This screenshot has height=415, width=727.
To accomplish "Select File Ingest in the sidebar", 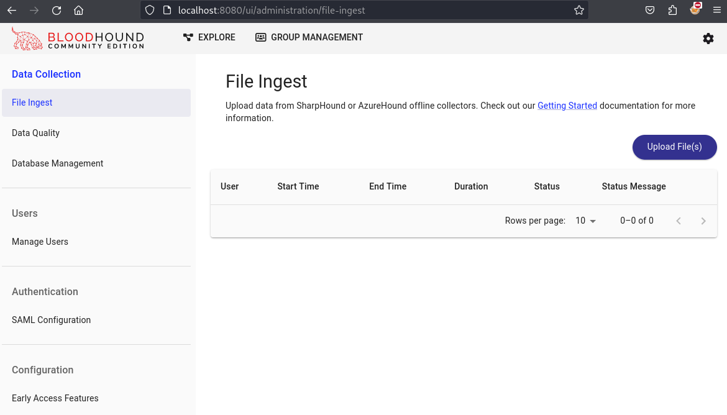I will pos(96,103).
